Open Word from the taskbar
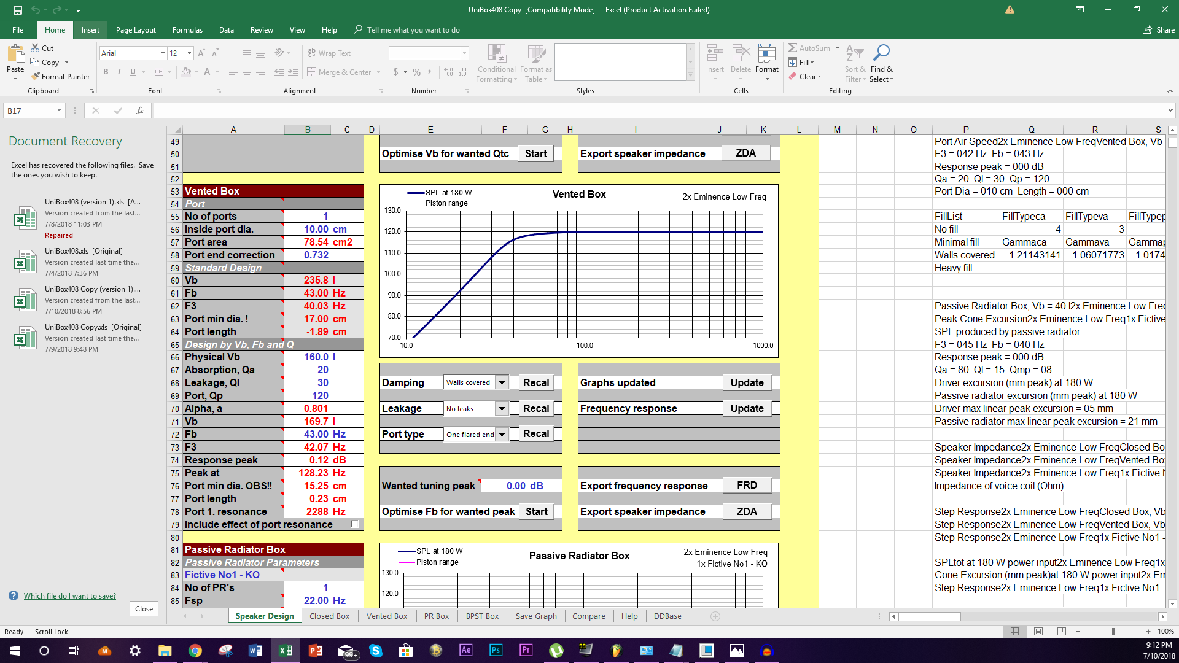 point(255,650)
